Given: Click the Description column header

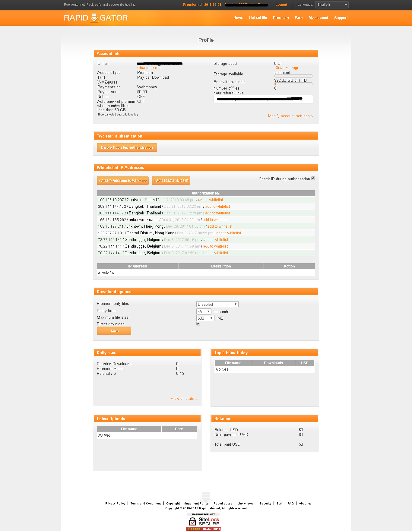Looking at the screenshot, I should 221,266.
